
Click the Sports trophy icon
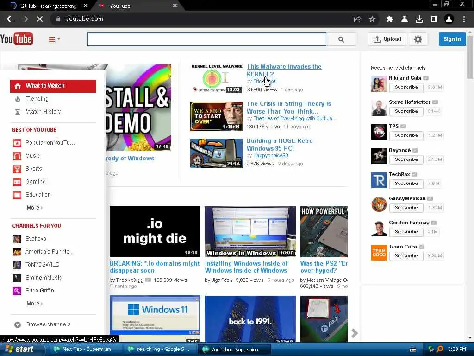click(17, 169)
